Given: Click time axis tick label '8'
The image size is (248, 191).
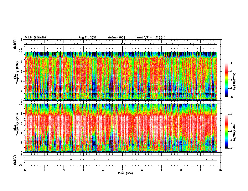Looking at the screenshot, I should (x=181, y=170).
